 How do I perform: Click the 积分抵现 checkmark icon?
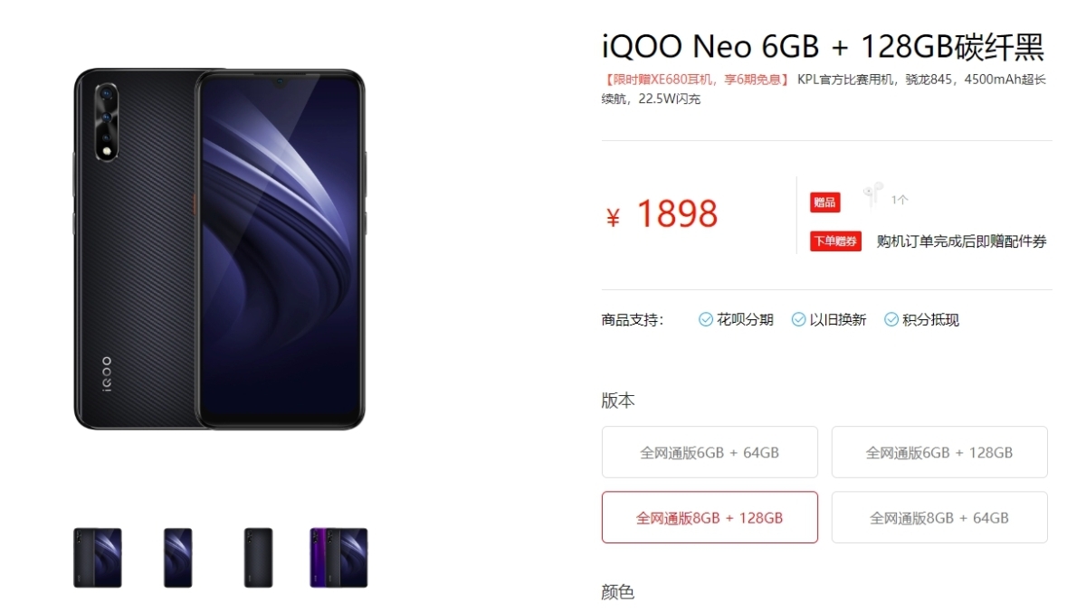(891, 319)
